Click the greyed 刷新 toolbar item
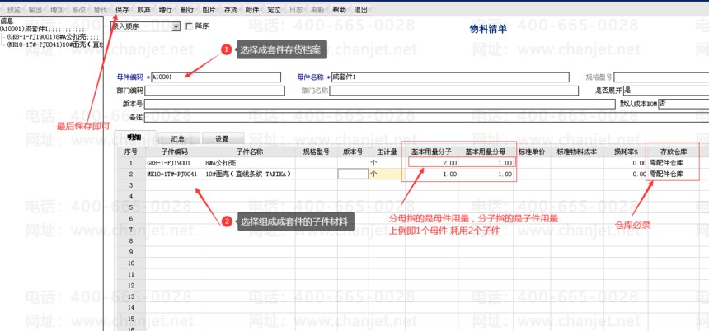 point(317,10)
